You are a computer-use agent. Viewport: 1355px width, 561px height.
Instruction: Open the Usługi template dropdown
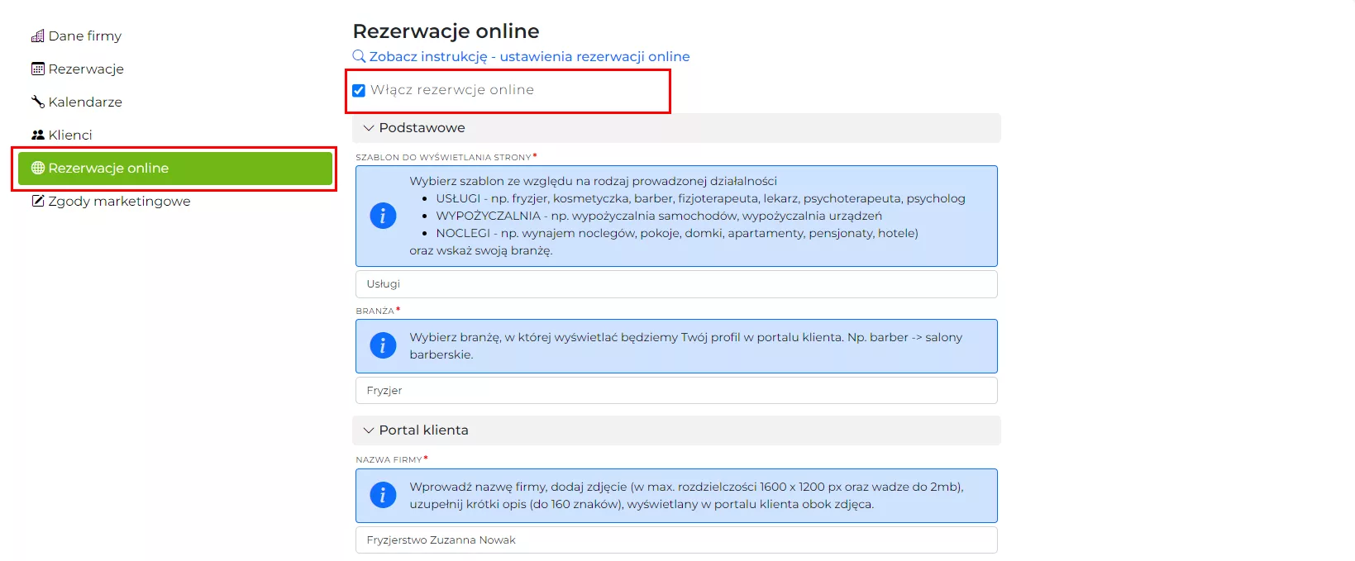coord(675,284)
